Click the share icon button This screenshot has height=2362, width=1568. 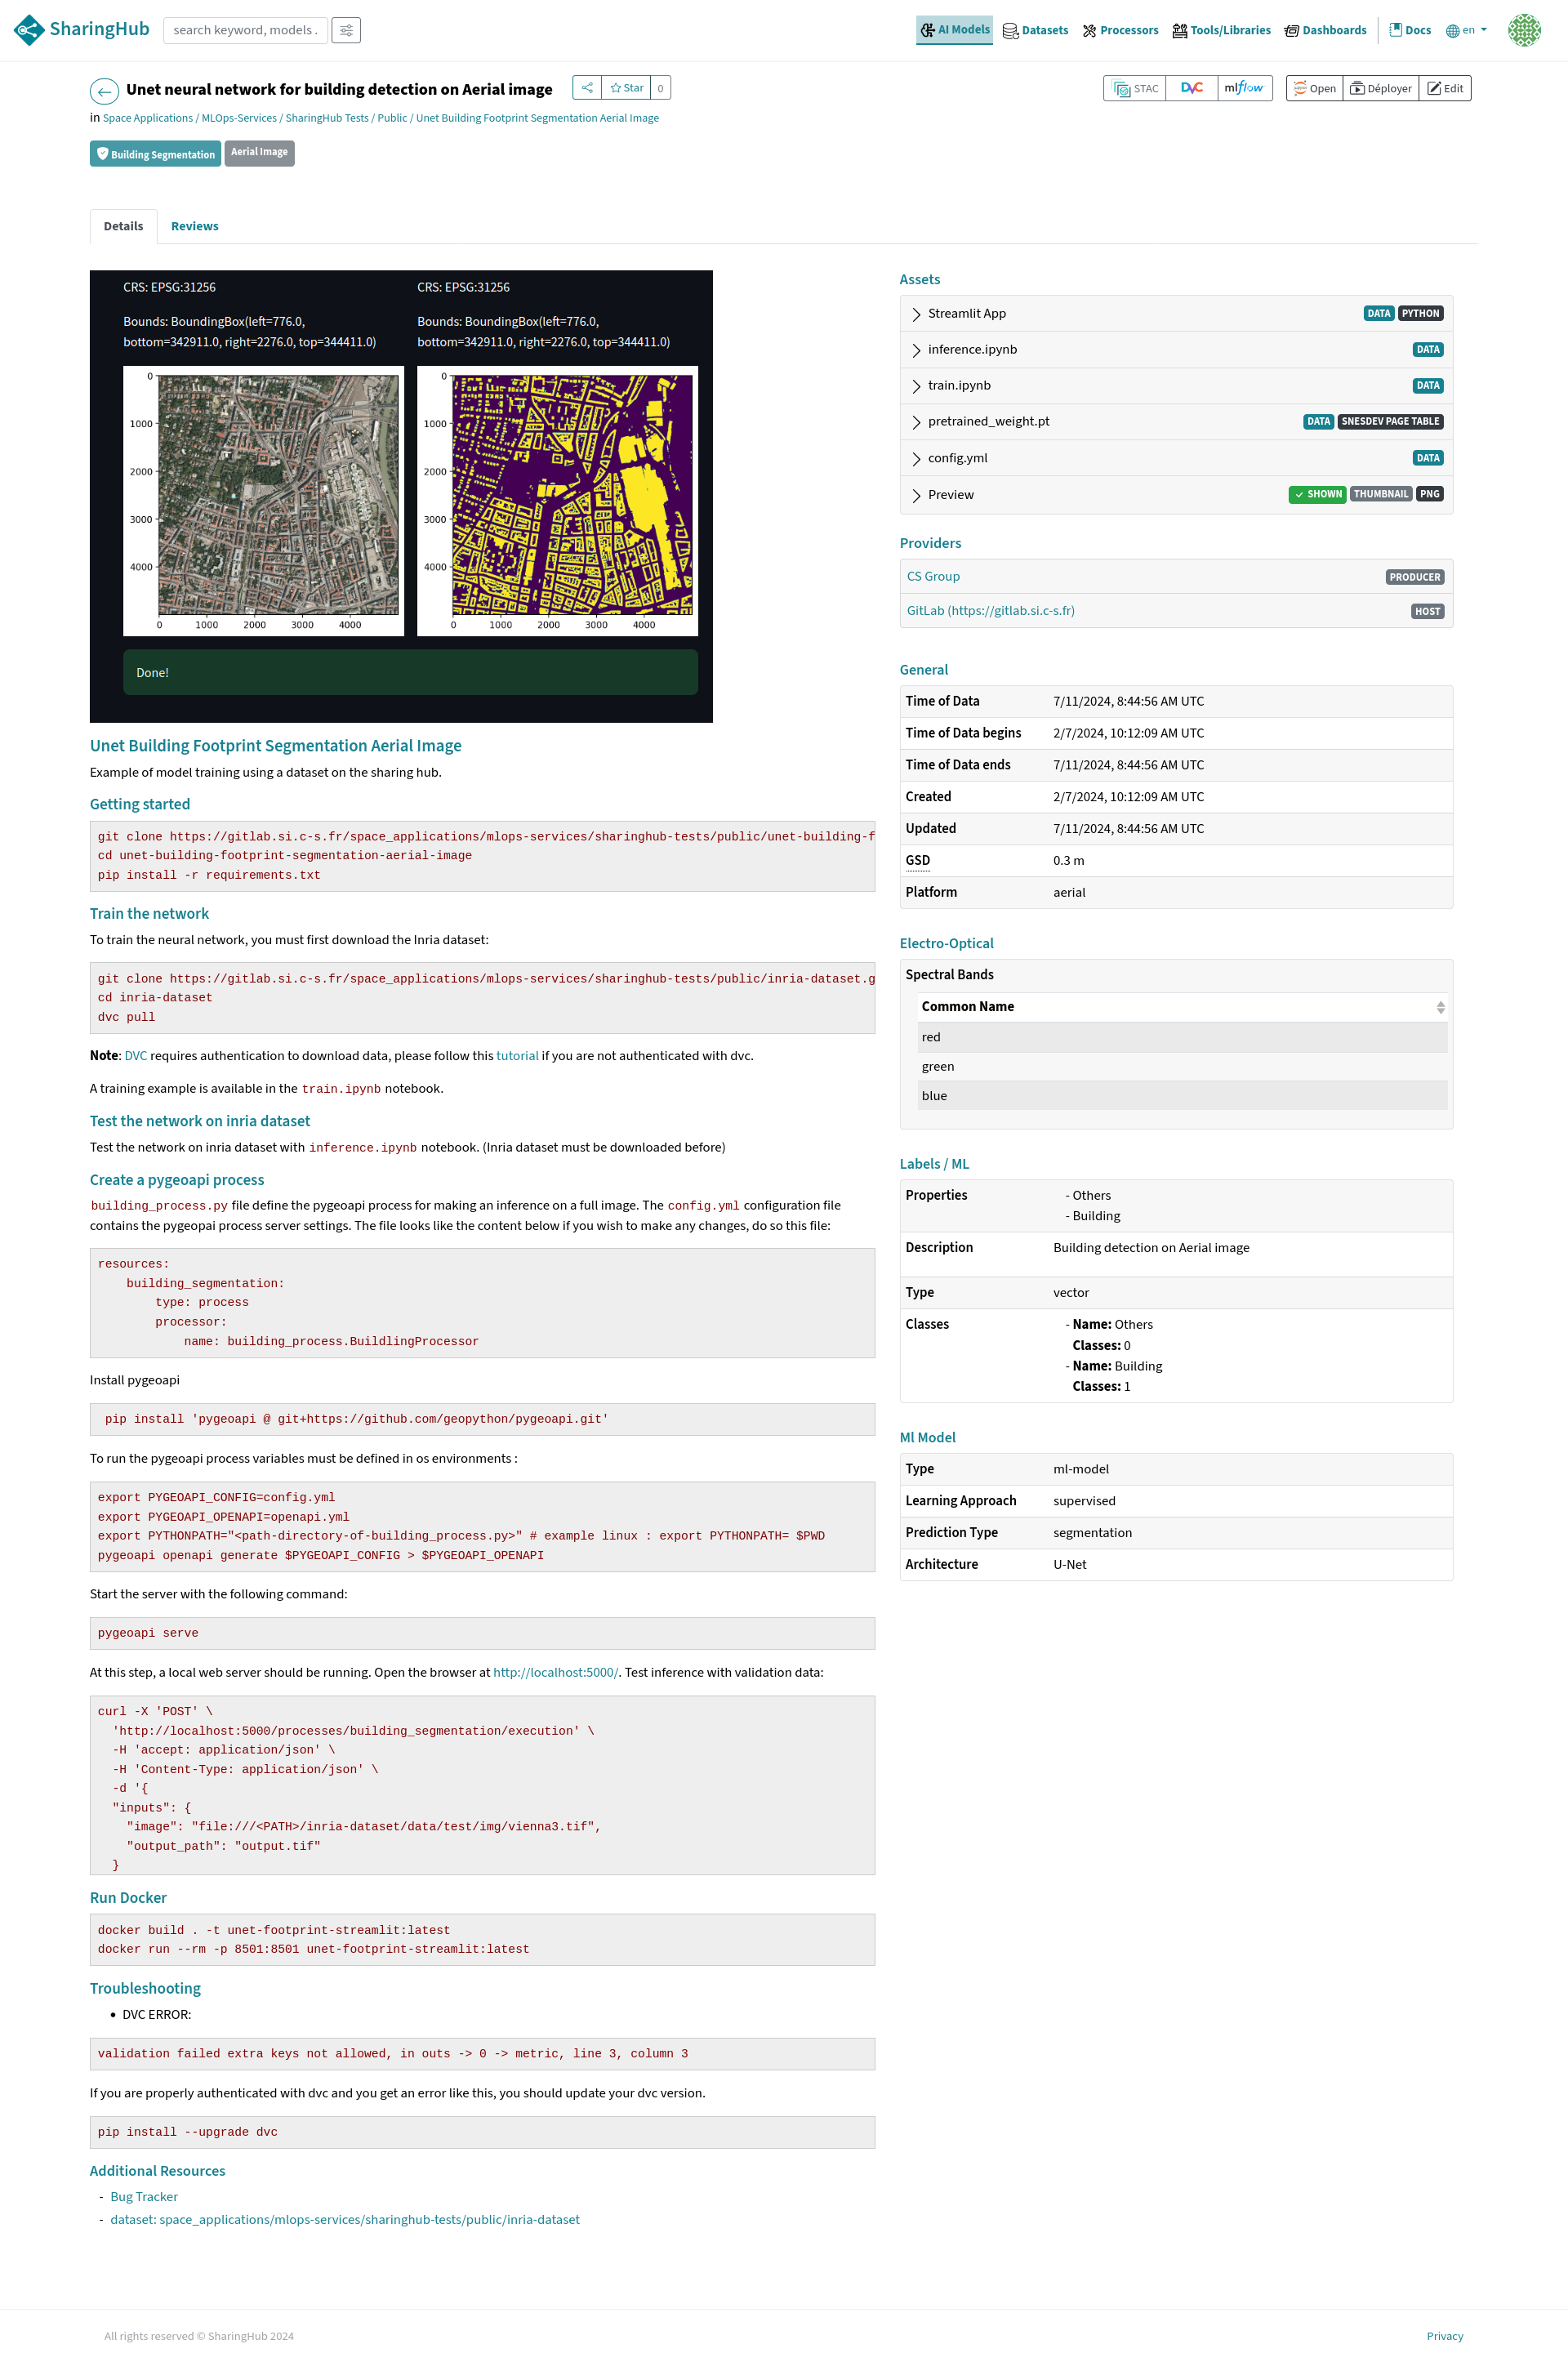(x=587, y=88)
